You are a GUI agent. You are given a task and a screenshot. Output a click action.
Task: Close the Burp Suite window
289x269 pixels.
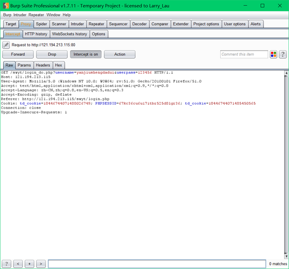[280, 6]
